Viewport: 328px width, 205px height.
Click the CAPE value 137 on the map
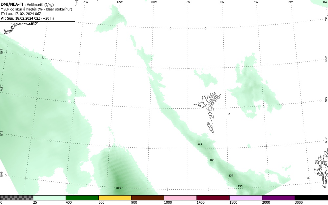pos(231,176)
